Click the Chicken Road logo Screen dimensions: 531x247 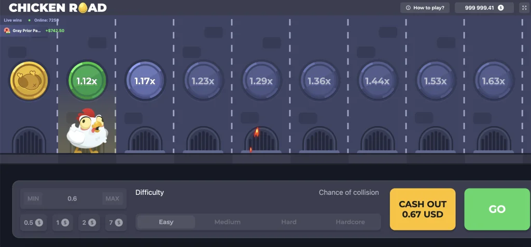click(x=58, y=7)
